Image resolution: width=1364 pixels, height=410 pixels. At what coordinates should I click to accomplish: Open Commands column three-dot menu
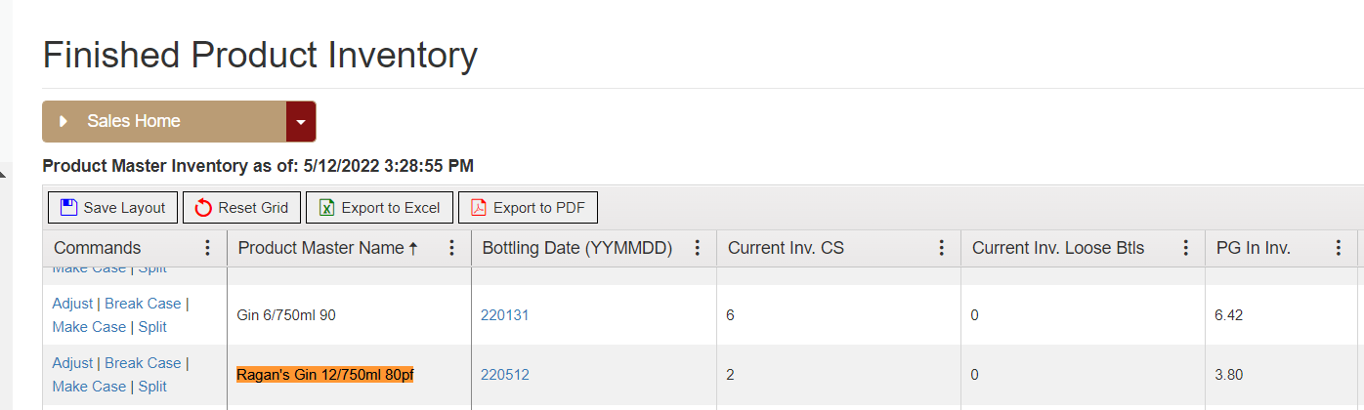(207, 248)
